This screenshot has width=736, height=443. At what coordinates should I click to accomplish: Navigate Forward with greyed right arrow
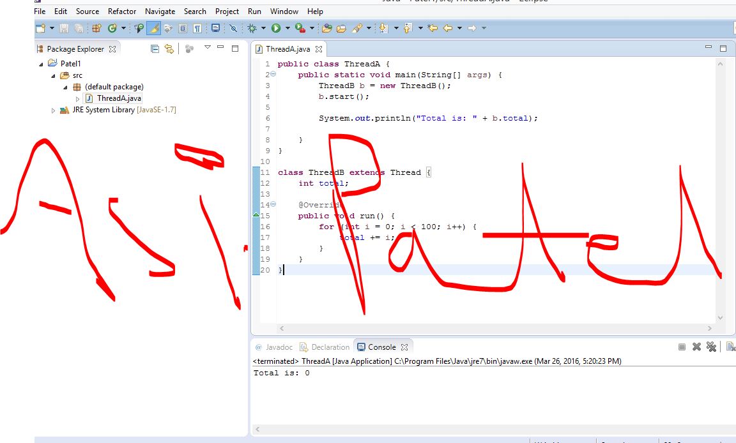471,29
